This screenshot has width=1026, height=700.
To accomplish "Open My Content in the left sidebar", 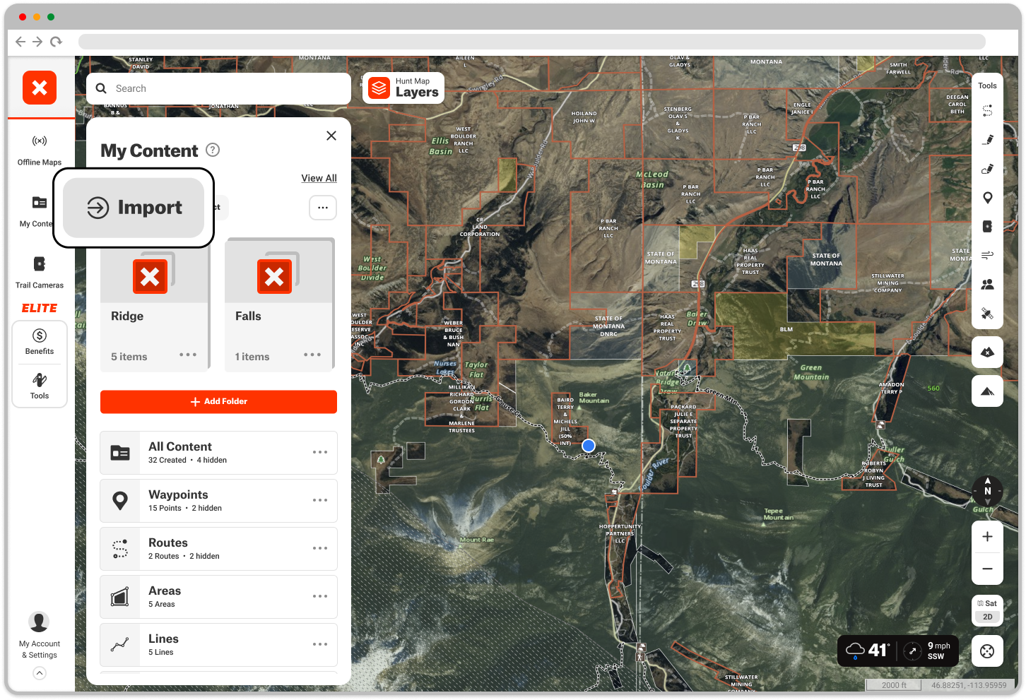I will point(35,212).
